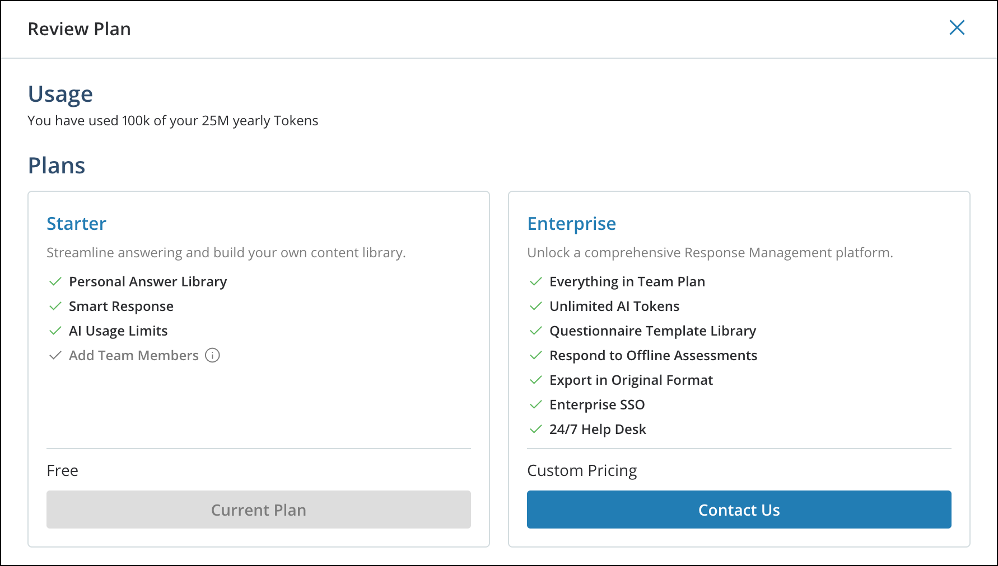Click the yearly Tokens usage text

point(172,121)
